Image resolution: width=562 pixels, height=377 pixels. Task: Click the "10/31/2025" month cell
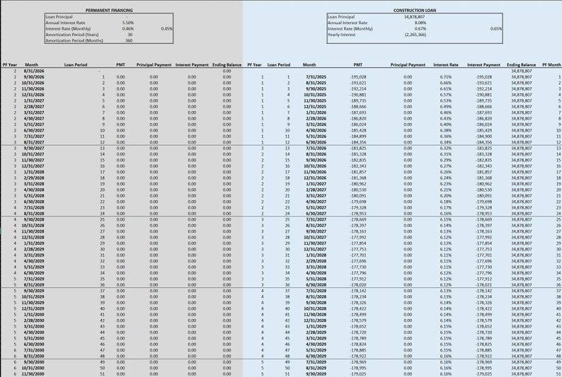click(315, 95)
